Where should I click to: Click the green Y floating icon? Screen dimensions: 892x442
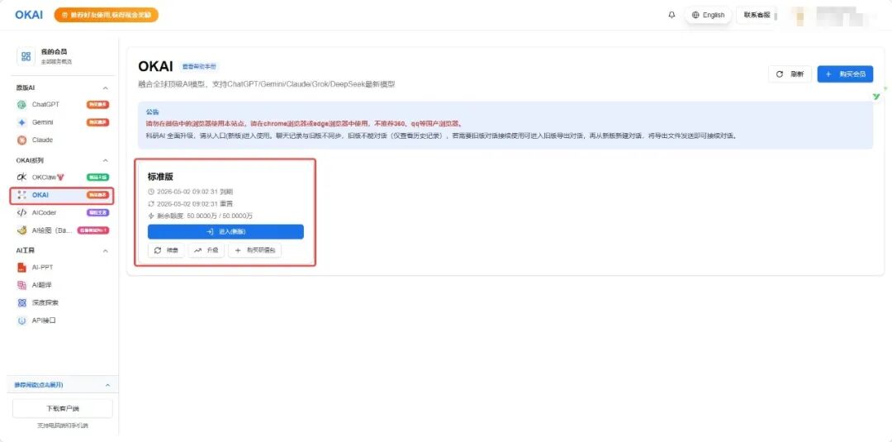click(x=876, y=97)
